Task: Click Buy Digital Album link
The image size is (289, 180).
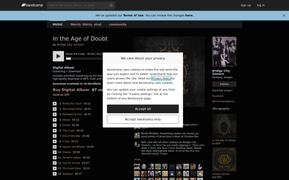Action: click(71, 90)
